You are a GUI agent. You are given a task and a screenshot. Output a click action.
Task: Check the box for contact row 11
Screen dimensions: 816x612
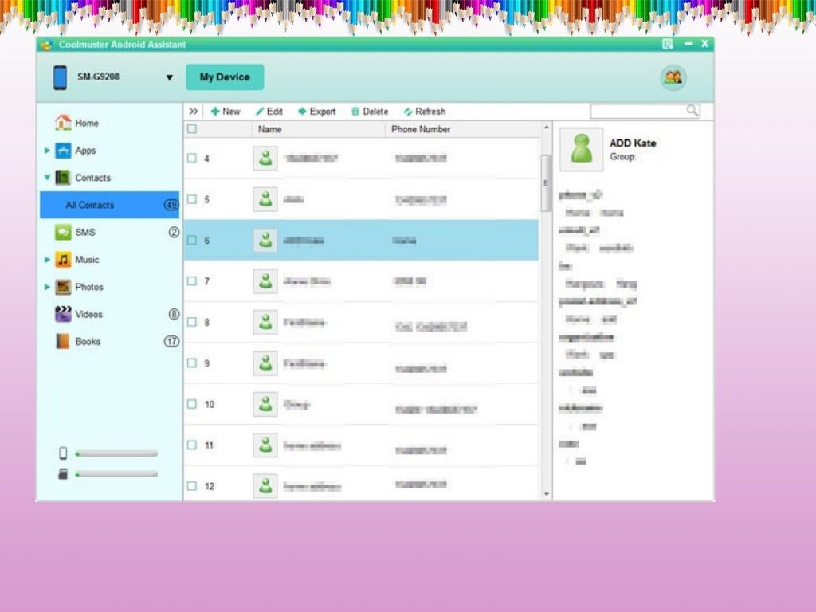192,445
